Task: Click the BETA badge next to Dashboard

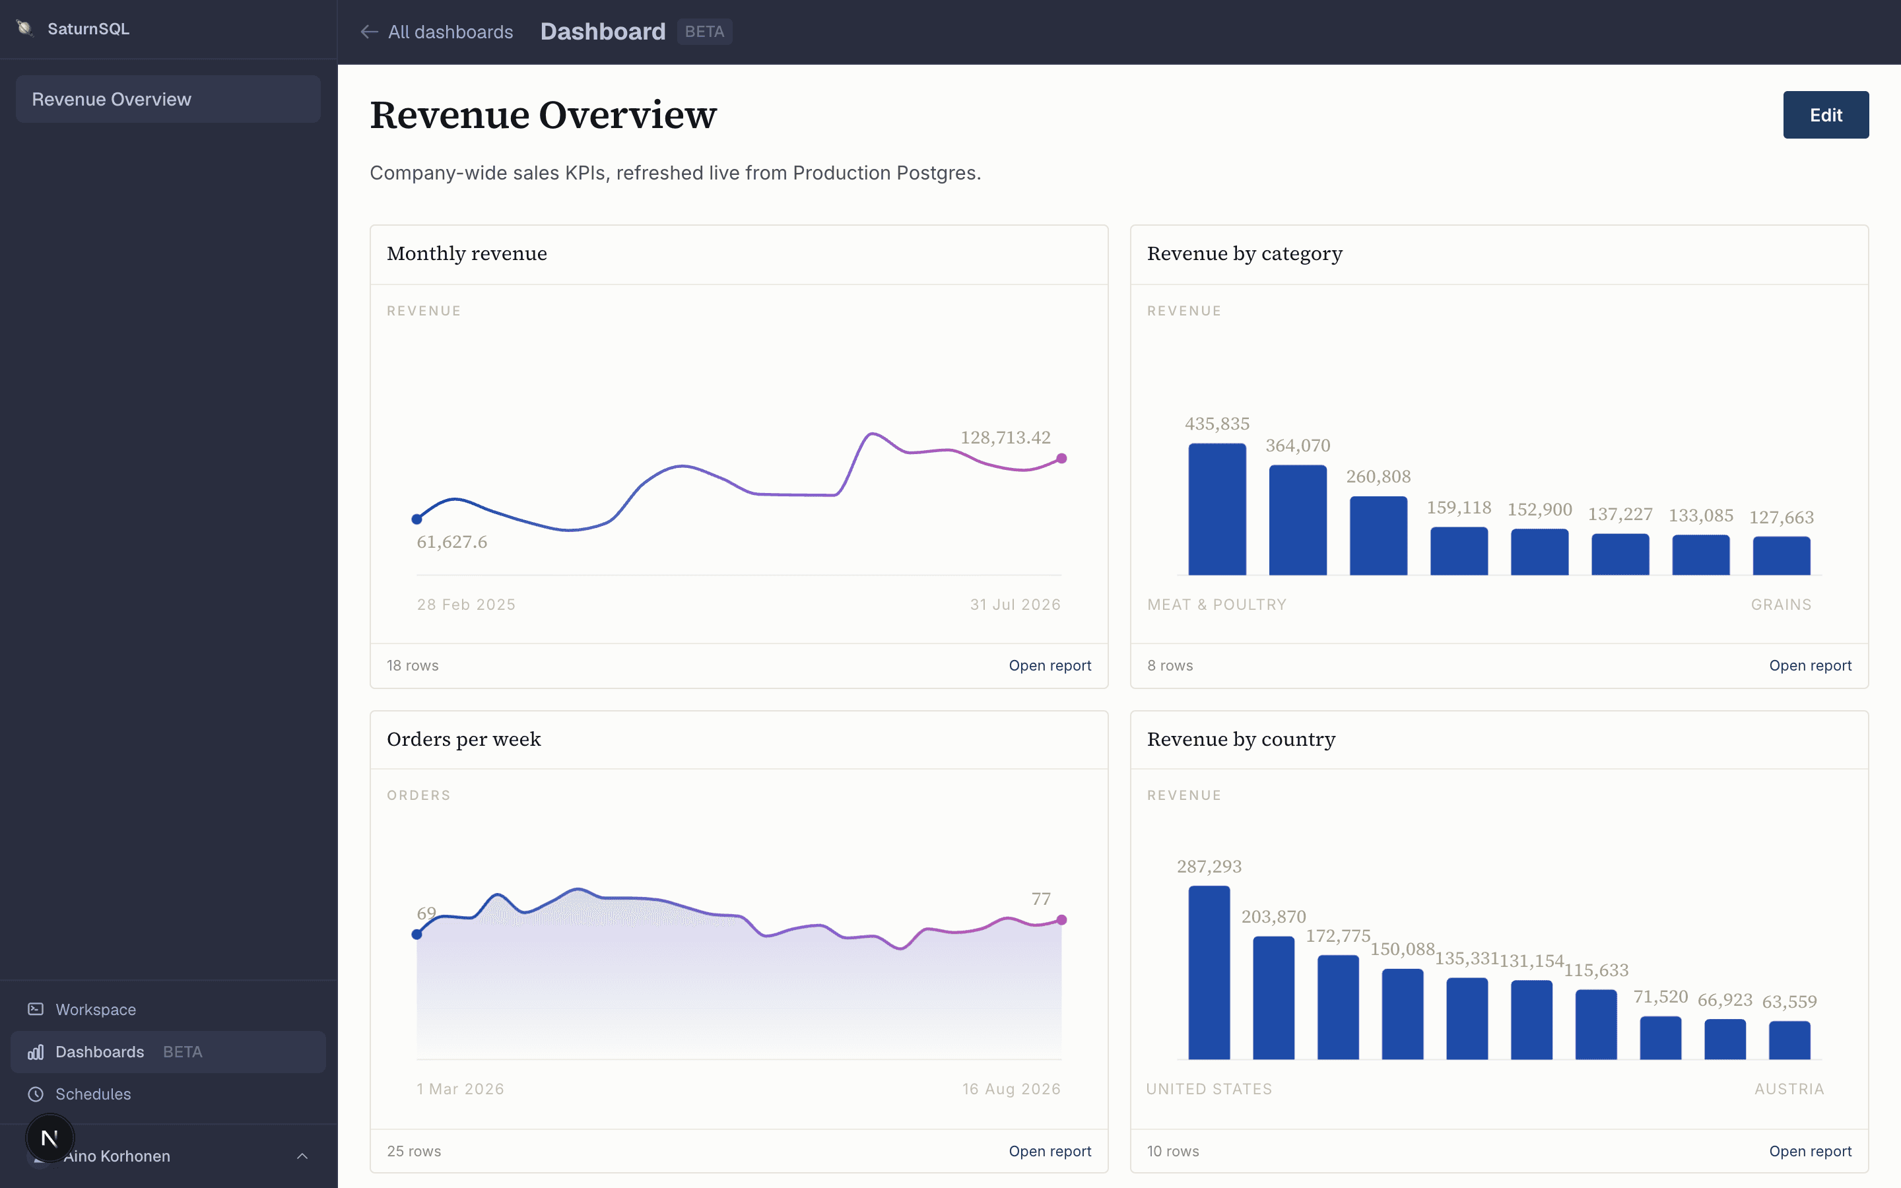Action: click(705, 32)
